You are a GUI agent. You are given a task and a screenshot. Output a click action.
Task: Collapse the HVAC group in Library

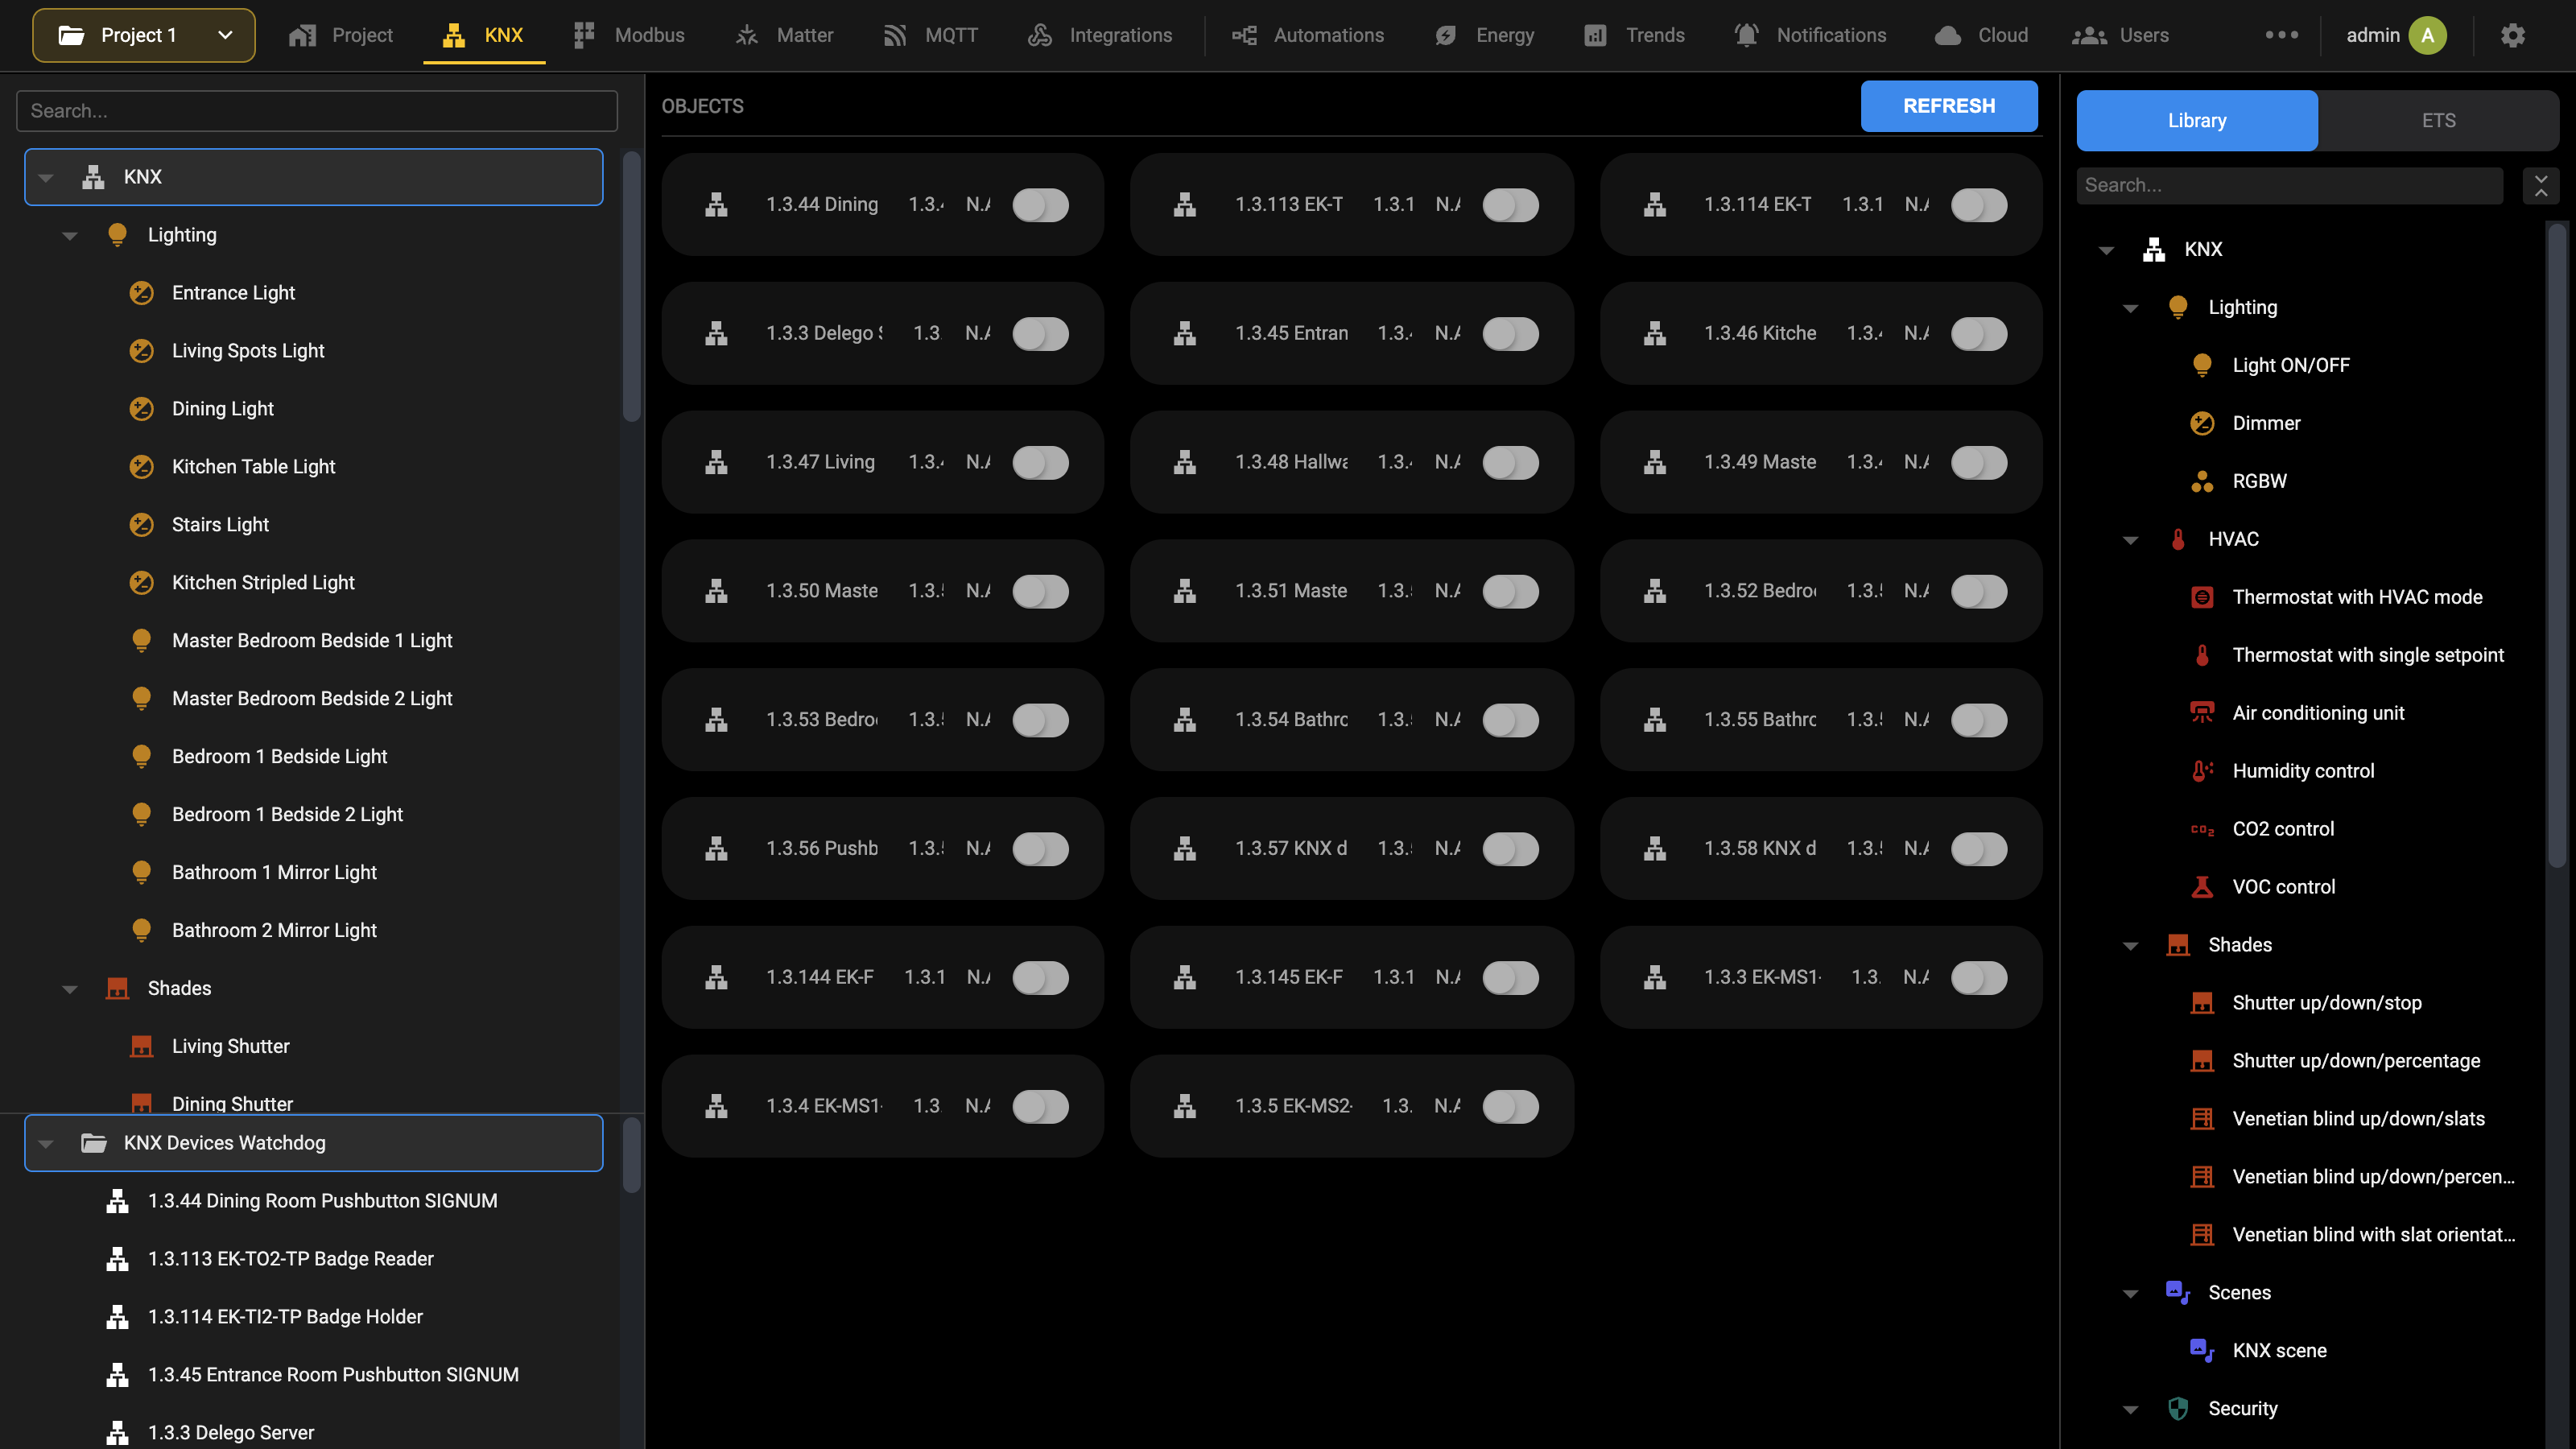click(x=2130, y=540)
